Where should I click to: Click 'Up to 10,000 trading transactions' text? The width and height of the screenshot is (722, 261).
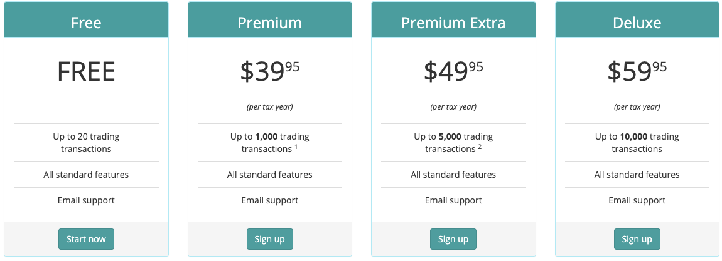[x=637, y=143]
